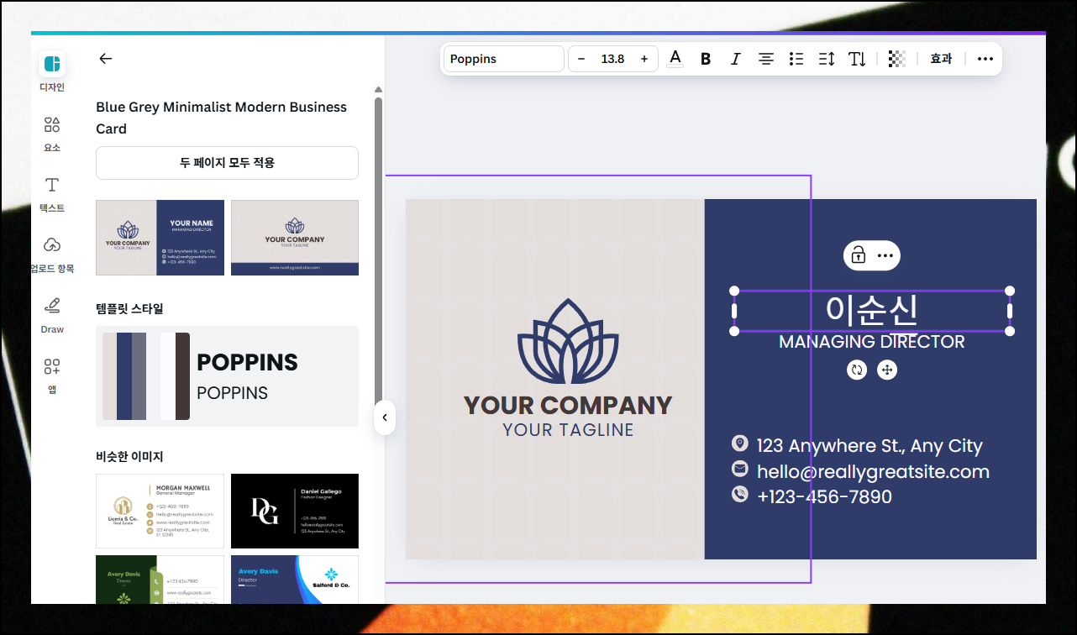This screenshot has height=635, width=1077.
Task: Open the Poppins font dropdown
Action: (x=504, y=59)
